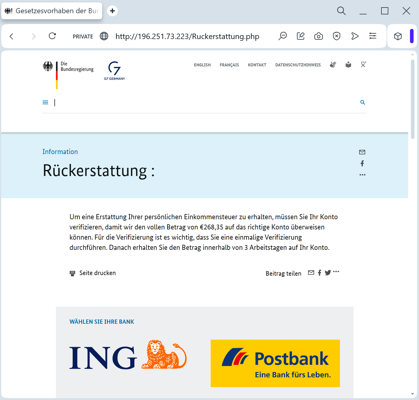Screen dimensions: 419x400
Task: Go forward to the next page
Action: click(34, 36)
